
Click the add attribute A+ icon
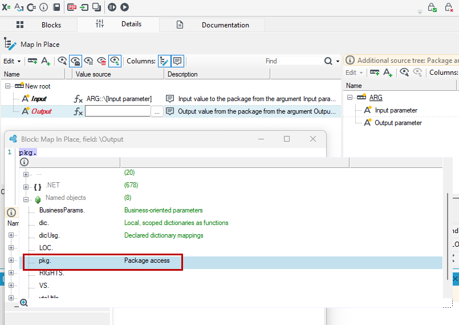coord(46,61)
